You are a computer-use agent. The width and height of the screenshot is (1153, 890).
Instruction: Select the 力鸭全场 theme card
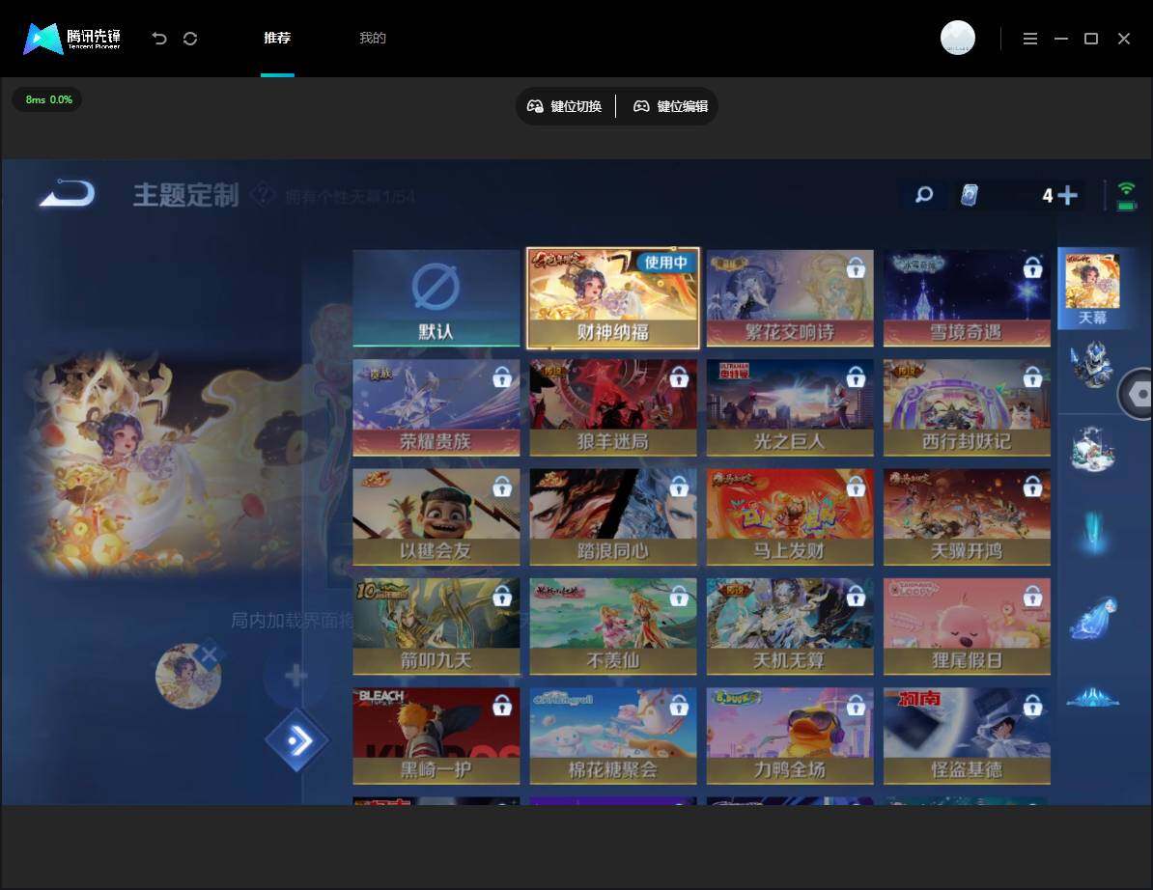coord(790,736)
